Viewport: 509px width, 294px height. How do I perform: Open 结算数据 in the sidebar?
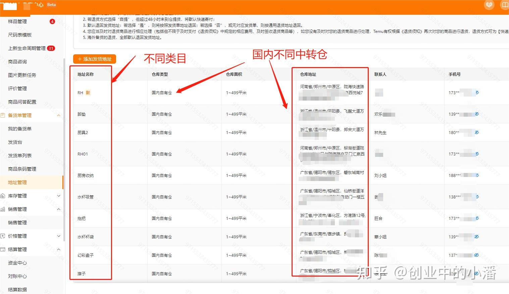pos(17,290)
